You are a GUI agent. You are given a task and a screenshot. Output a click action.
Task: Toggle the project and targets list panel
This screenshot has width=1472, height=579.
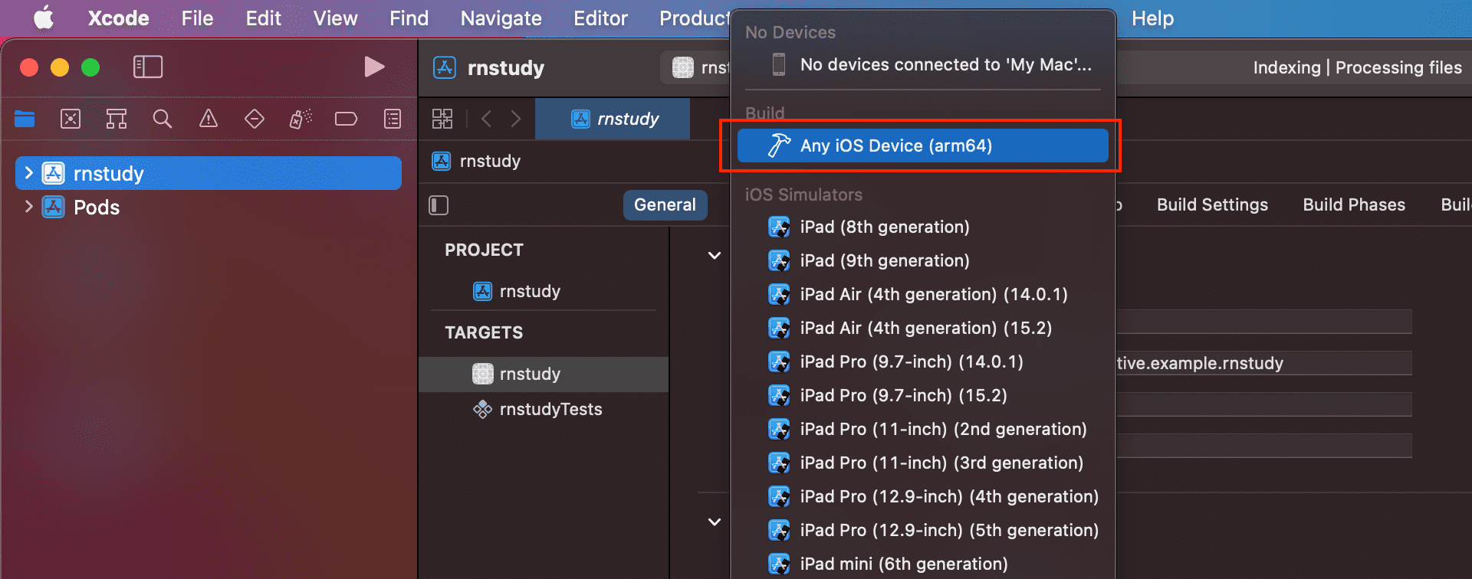pos(439,205)
